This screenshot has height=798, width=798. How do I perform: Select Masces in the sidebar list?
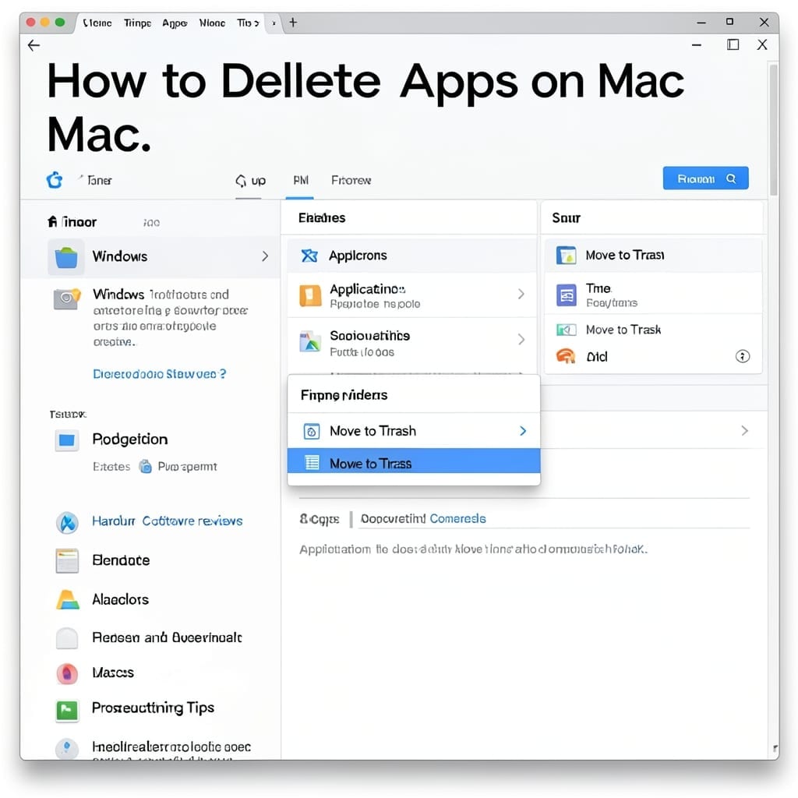pyautogui.click(x=113, y=673)
